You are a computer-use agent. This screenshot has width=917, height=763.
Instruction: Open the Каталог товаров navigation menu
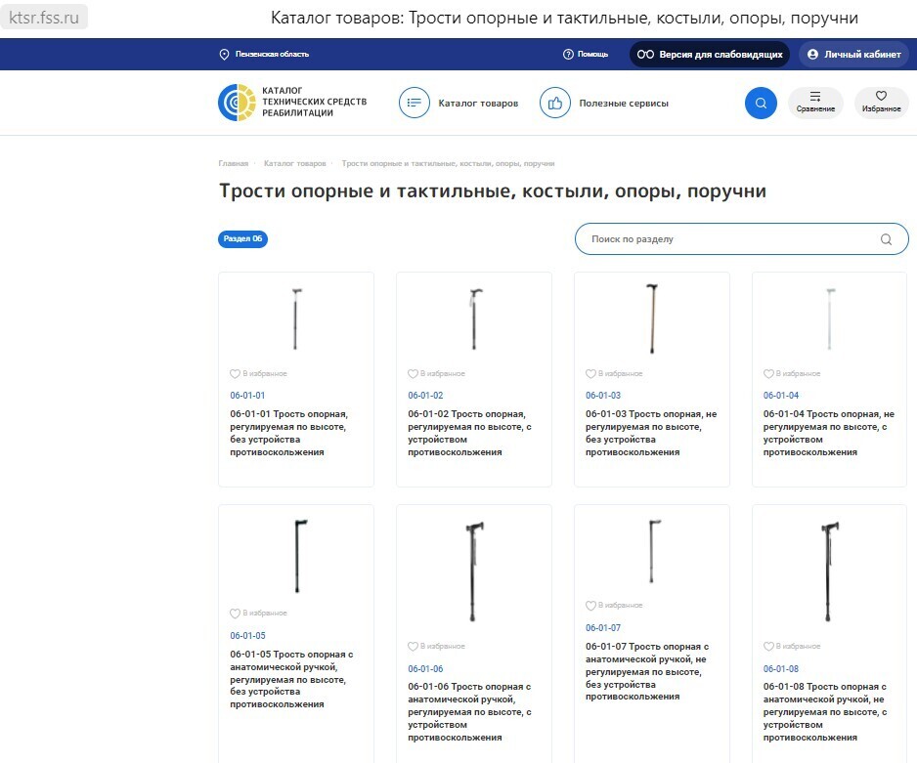tap(477, 102)
